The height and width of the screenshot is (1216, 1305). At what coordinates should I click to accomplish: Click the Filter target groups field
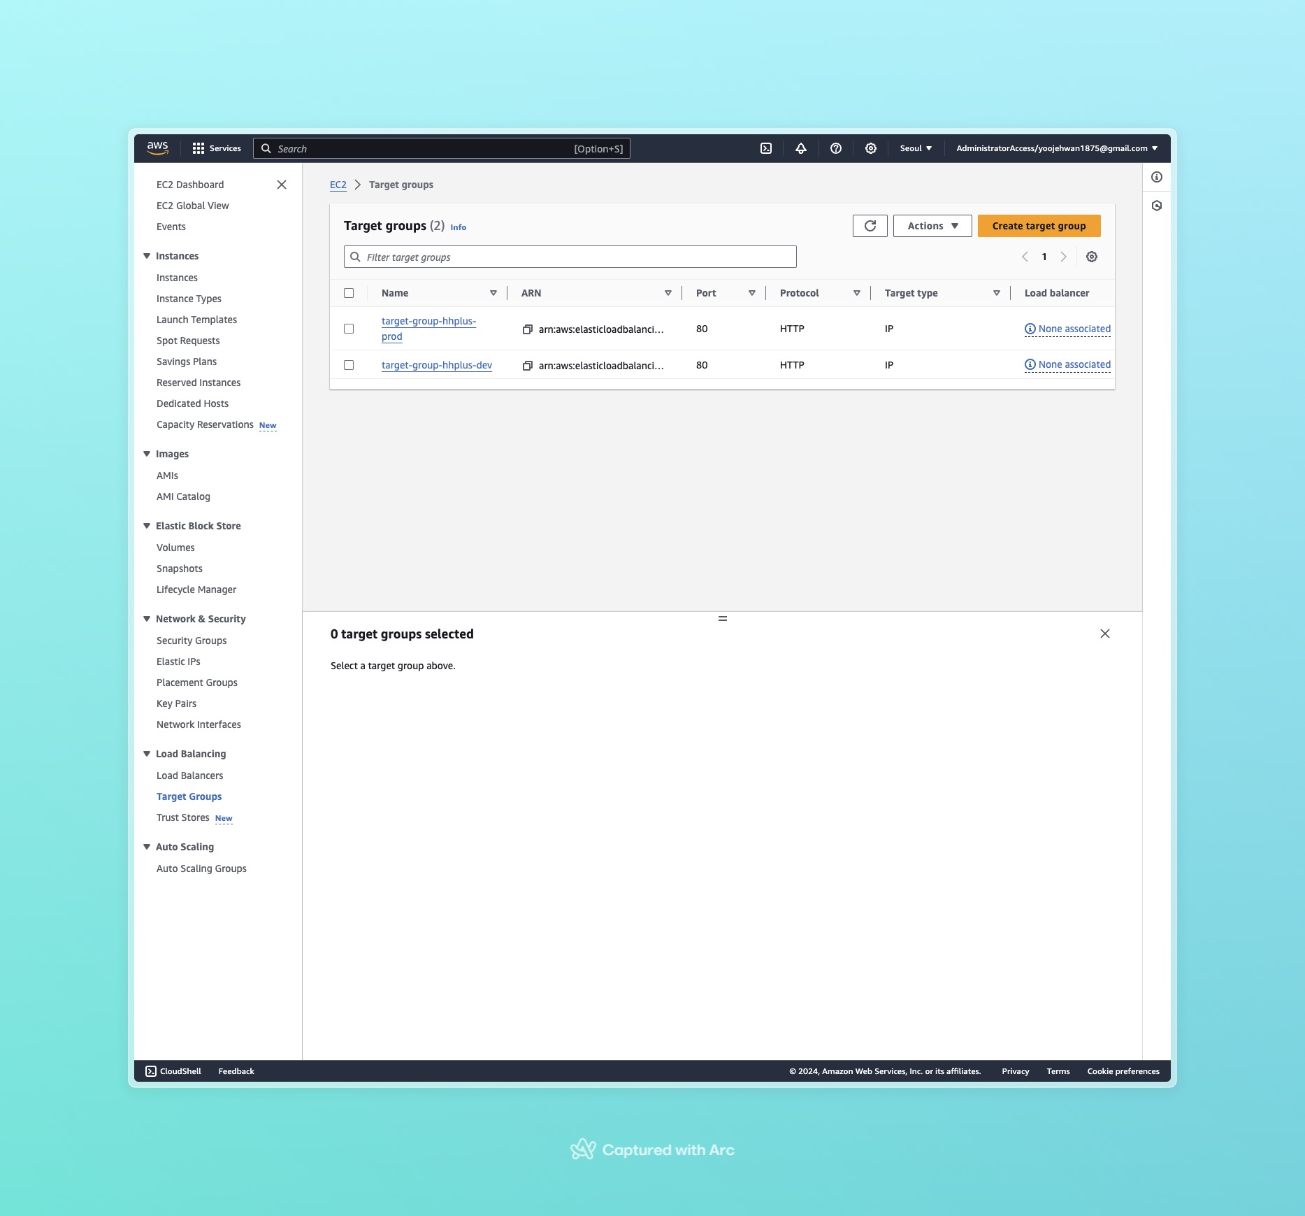point(570,257)
